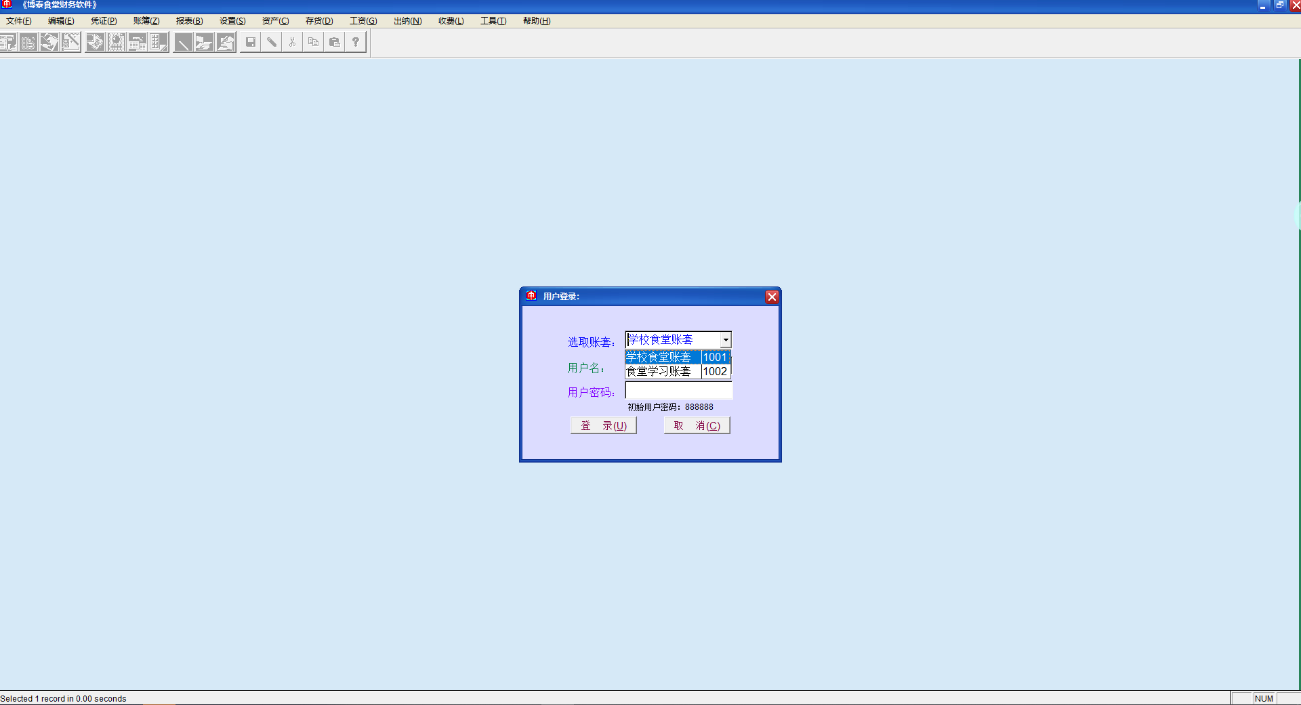Open the 设置(S) menu
1301x705 pixels.
coord(232,21)
